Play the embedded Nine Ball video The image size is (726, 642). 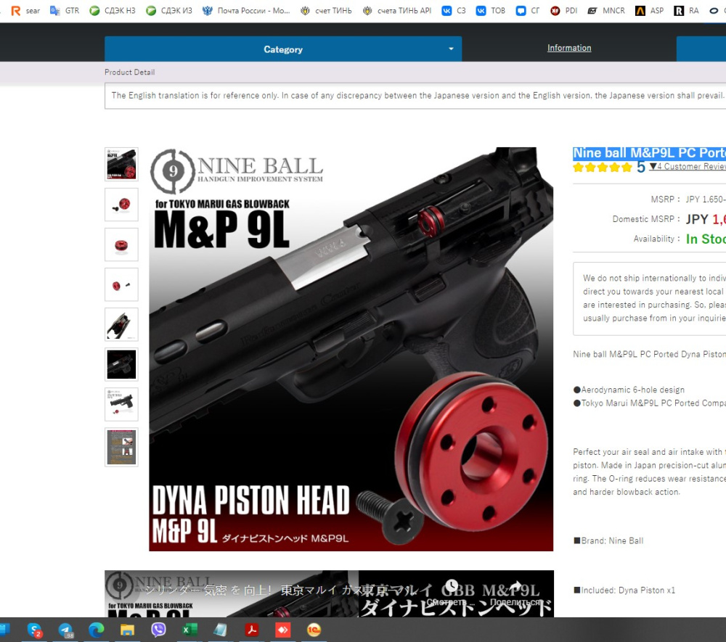pos(329,594)
